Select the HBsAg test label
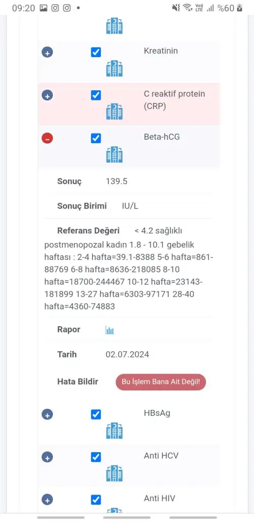 [157, 413]
